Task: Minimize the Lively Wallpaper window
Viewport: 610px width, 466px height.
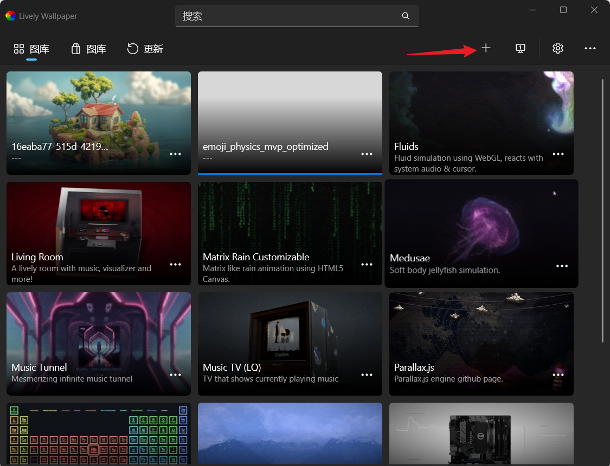Action: [x=532, y=10]
